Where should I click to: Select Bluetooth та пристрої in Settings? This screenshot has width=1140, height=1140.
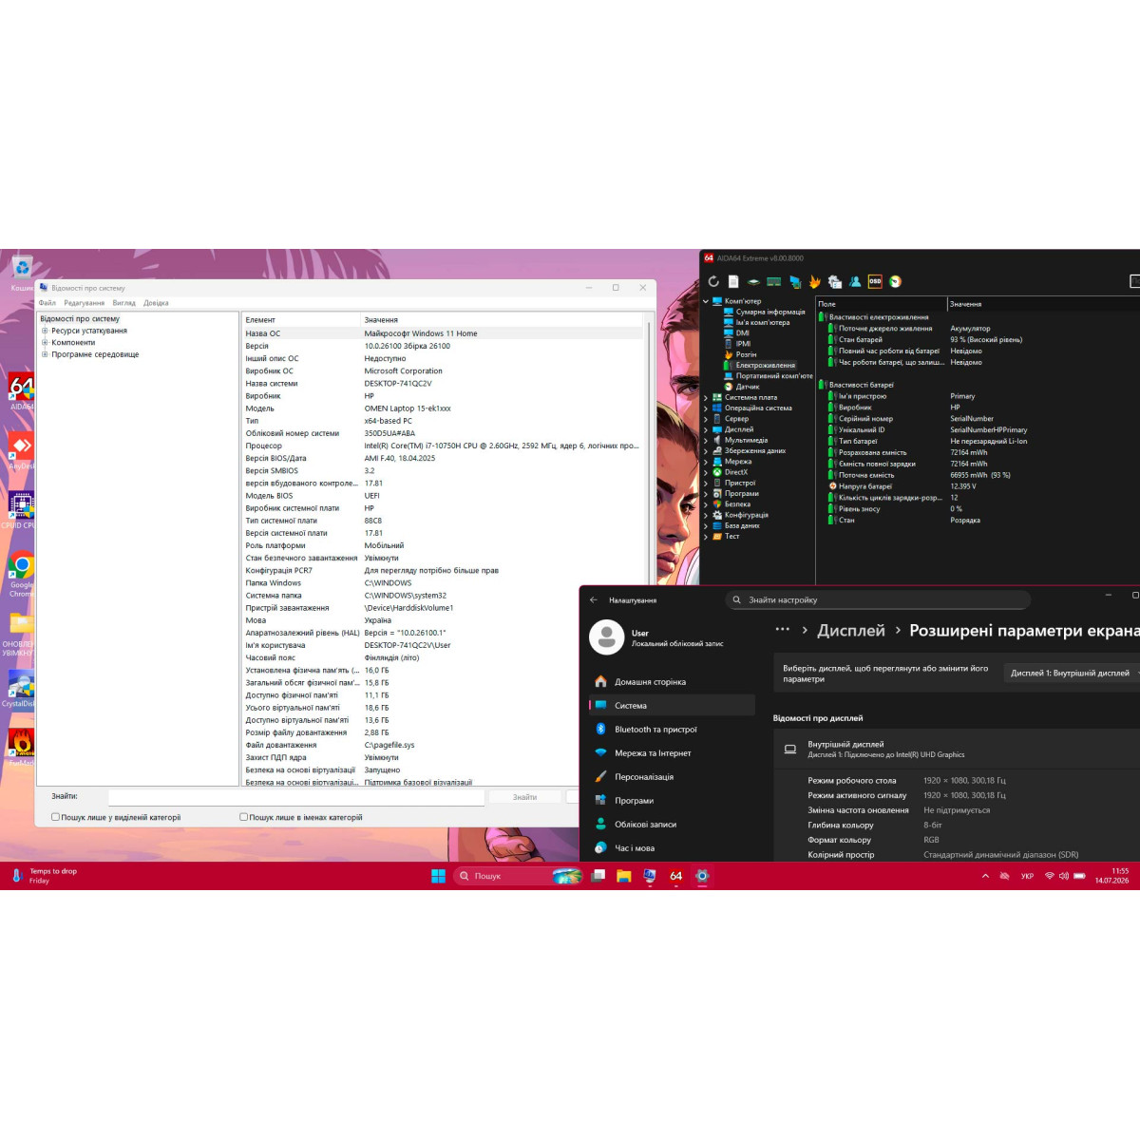pos(673,730)
